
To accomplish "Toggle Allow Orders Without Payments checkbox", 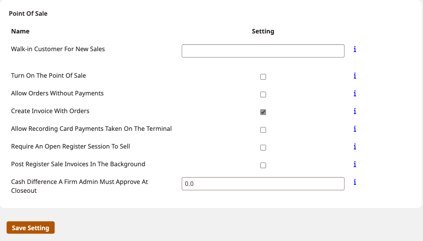I will point(263,94).
